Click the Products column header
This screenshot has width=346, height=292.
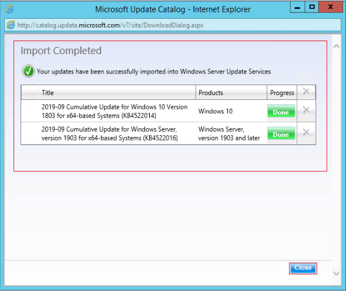click(x=231, y=92)
